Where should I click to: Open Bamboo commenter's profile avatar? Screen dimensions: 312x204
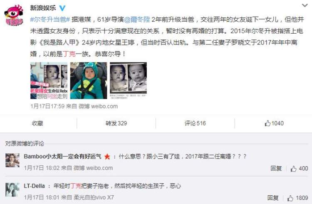[x=12, y=160]
